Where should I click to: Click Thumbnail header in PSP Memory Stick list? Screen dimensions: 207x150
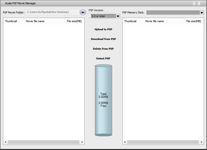tap(133, 21)
